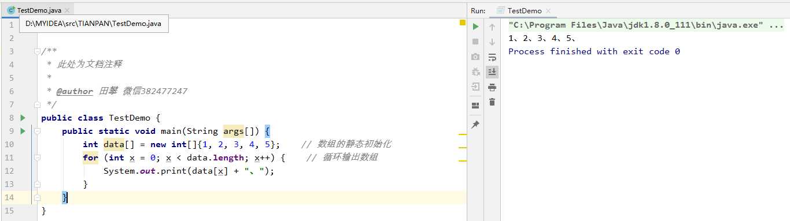Click line number 2 in the gutter
The height and width of the screenshot is (221, 790).
pyautogui.click(x=11, y=38)
